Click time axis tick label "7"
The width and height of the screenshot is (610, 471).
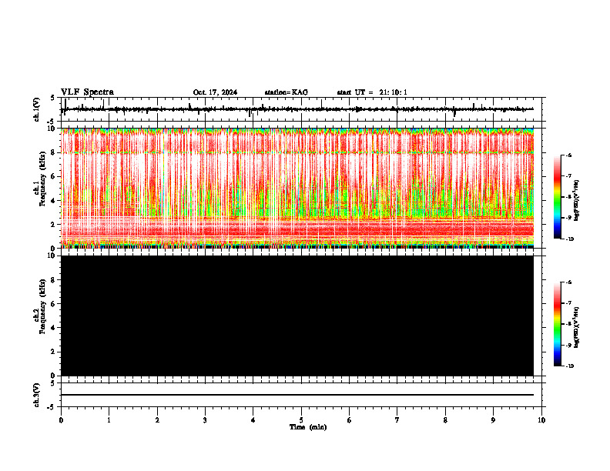(x=397, y=420)
